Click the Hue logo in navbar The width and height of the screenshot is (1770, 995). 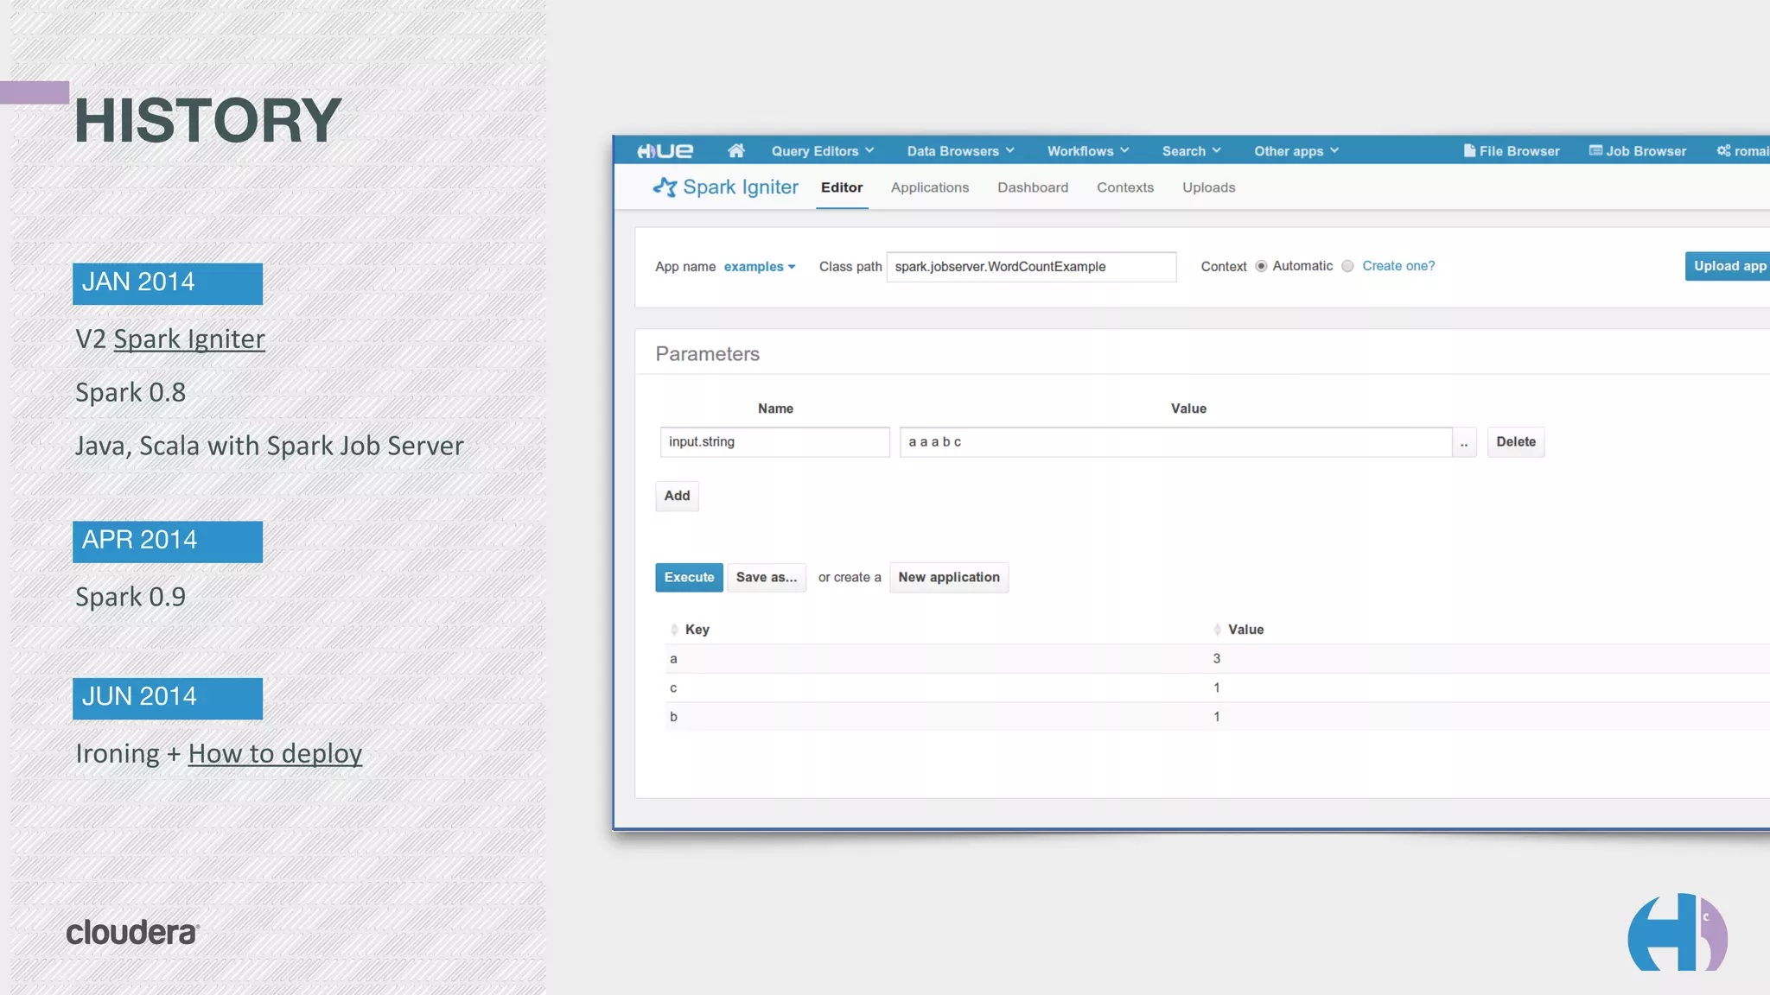(x=665, y=151)
